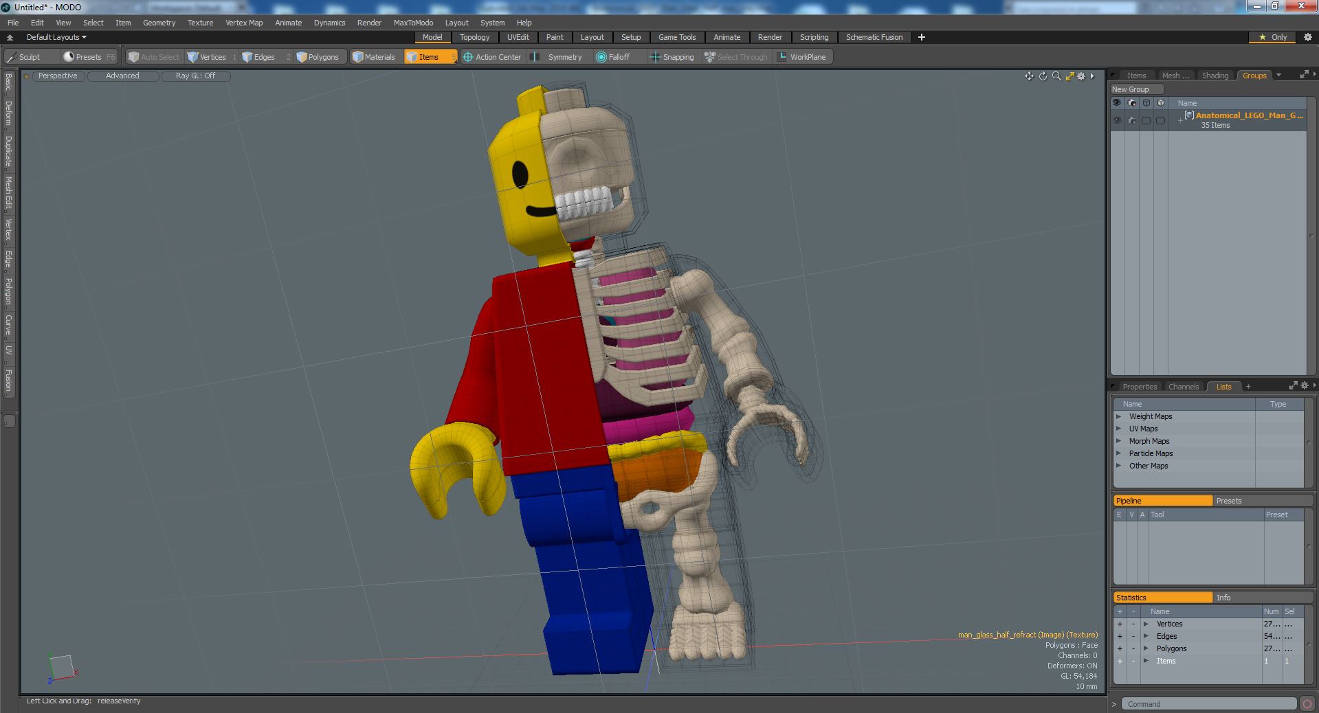
Task: Expand Polygons statistics row
Action: 1146,648
